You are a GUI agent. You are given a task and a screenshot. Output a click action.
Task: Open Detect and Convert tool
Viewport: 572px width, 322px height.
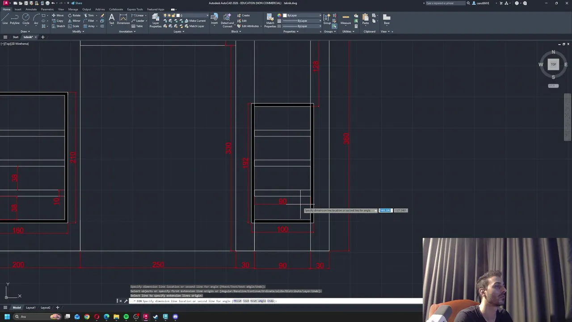(227, 21)
